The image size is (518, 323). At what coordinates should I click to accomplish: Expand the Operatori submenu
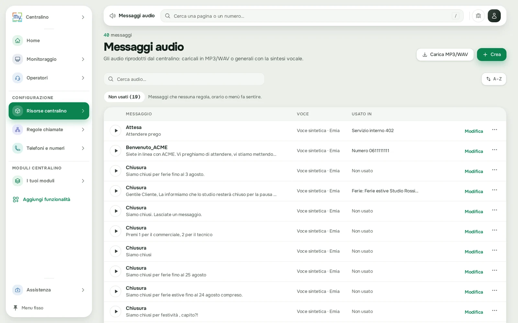point(83,78)
